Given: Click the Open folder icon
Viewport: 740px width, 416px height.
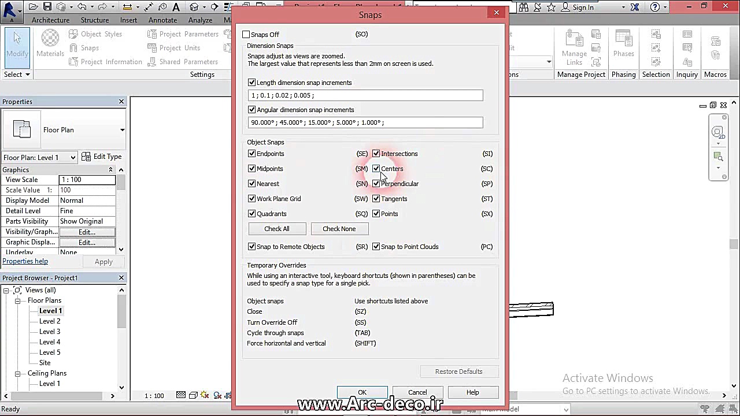Looking at the screenshot, I should (x=34, y=7).
